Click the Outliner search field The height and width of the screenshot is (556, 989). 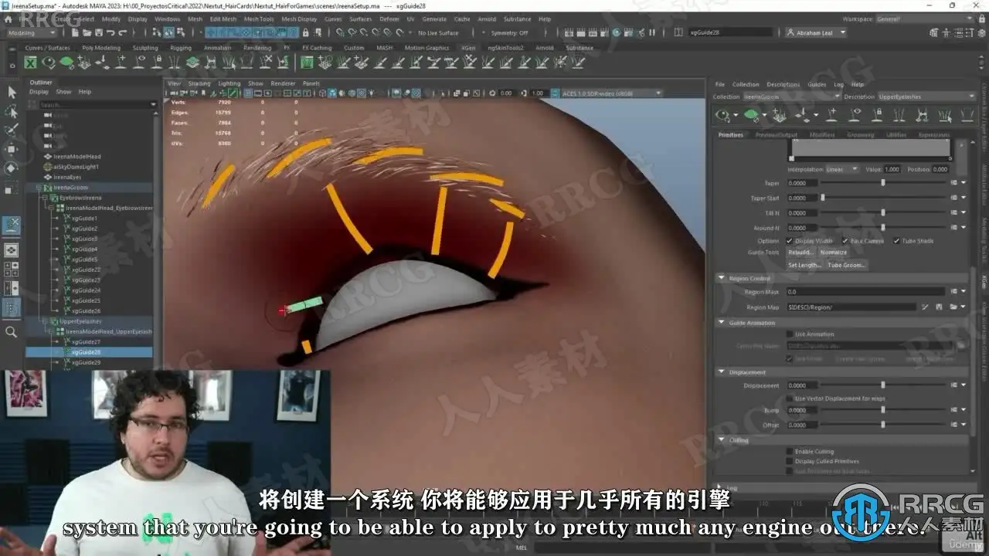[x=93, y=105]
